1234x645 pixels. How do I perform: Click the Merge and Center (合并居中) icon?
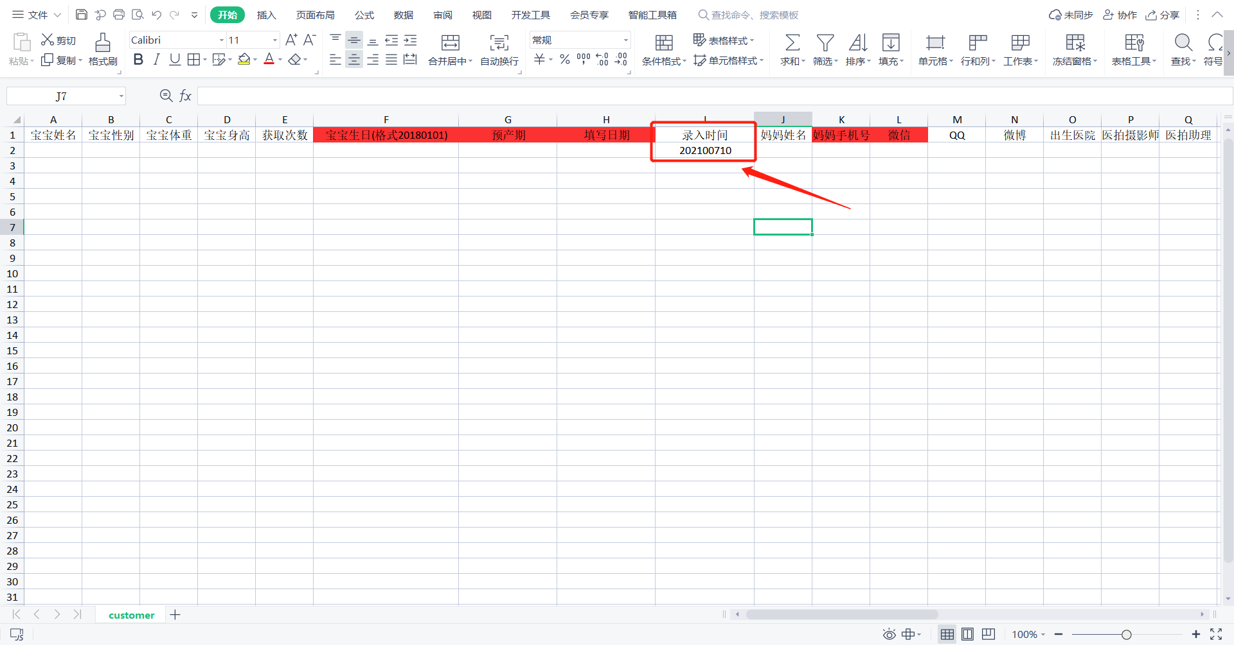click(x=451, y=43)
